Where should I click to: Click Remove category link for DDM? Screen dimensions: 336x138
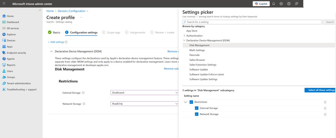[x=173, y=52]
